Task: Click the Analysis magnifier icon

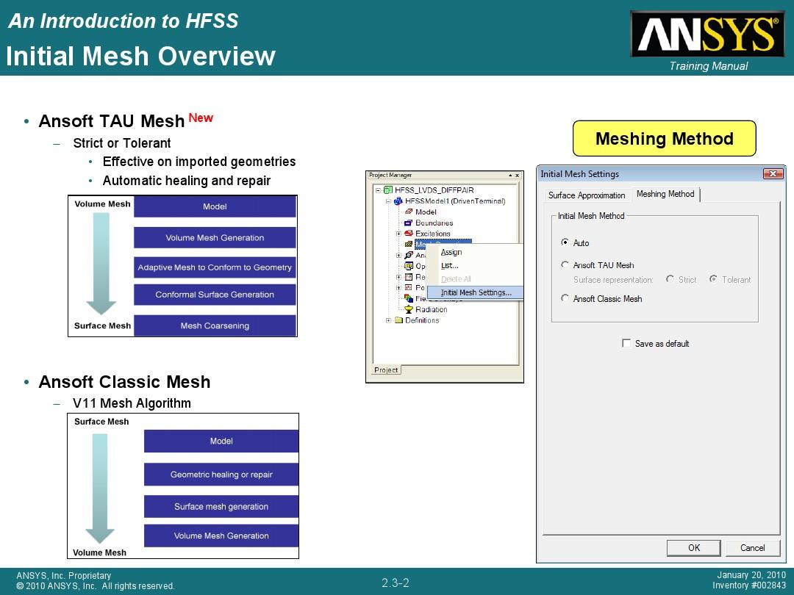Action: click(x=409, y=255)
